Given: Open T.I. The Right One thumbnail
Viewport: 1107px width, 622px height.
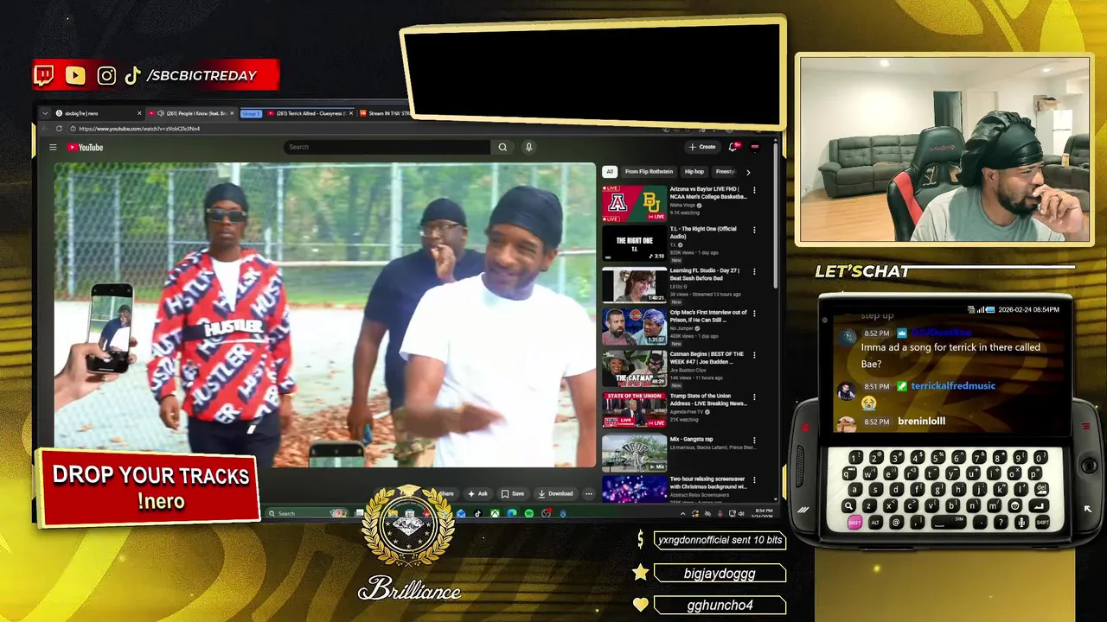Looking at the screenshot, I should [635, 244].
